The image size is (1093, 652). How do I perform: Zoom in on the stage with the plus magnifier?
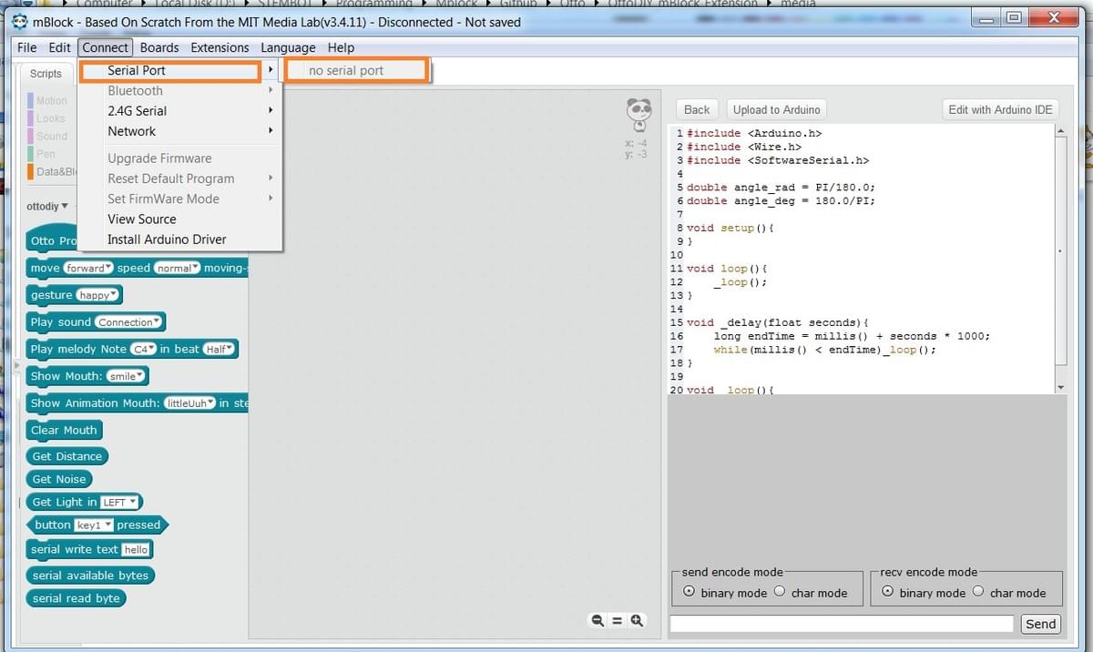click(637, 620)
